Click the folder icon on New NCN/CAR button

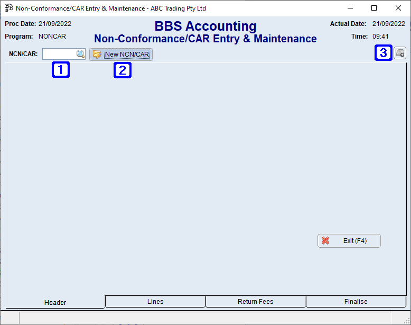click(x=97, y=55)
